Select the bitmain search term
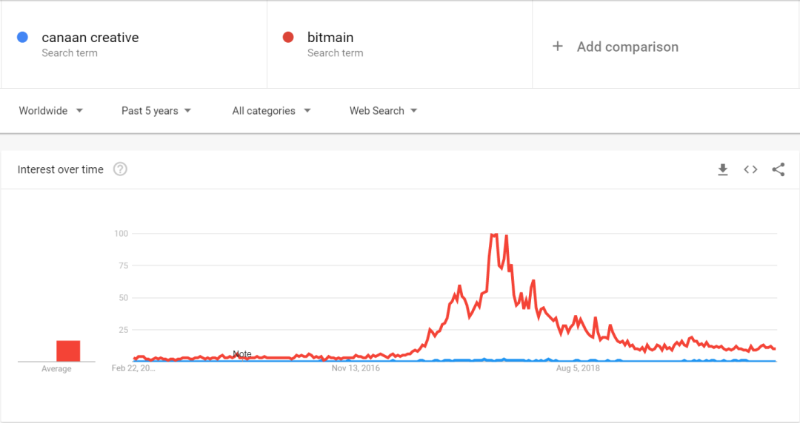 click(x=330, y=38)
